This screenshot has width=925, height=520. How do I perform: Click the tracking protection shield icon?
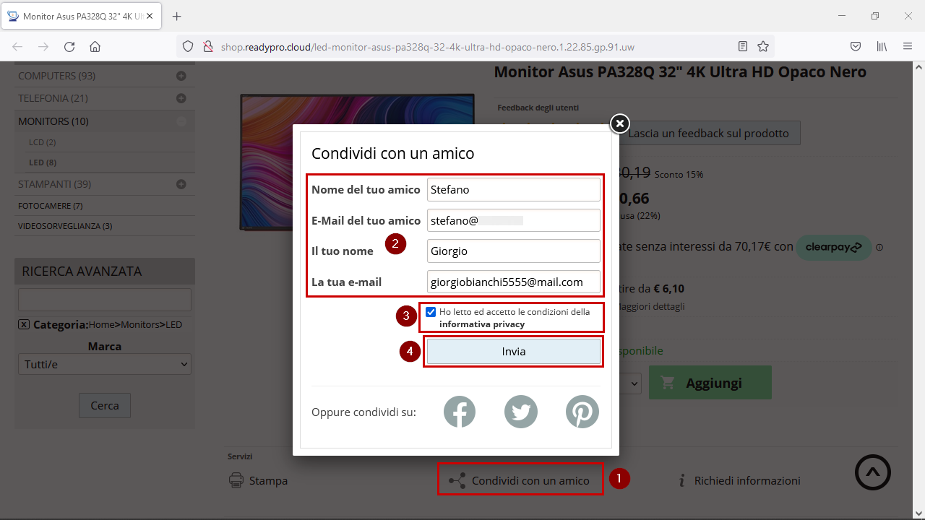coord(188,47)
